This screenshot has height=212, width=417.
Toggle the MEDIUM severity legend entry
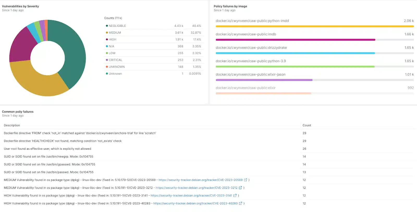[115, 33]
